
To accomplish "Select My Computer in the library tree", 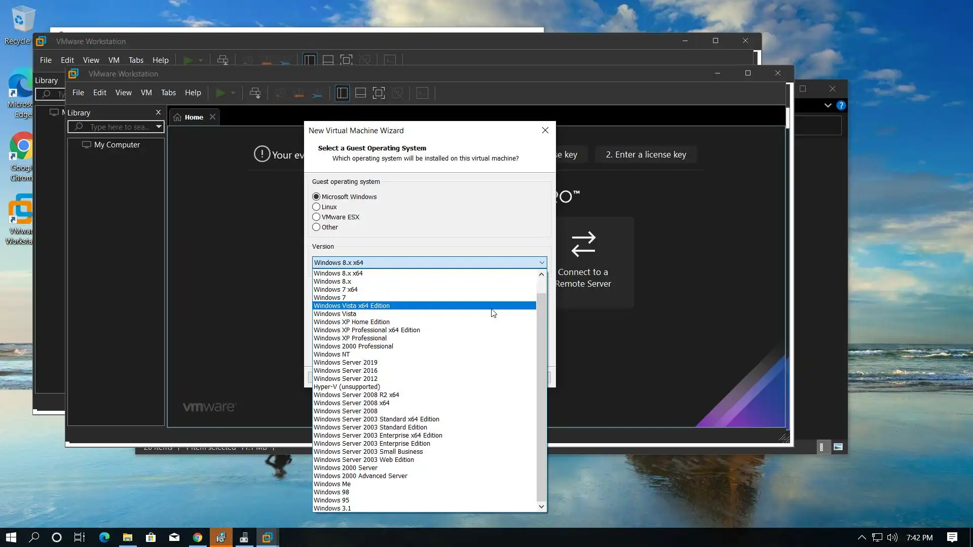I will [117, 145].
